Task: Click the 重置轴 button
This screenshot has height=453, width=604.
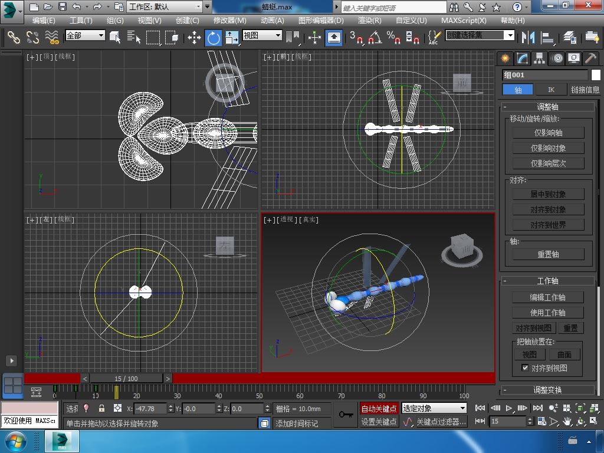Action: [x=548, y=254]
